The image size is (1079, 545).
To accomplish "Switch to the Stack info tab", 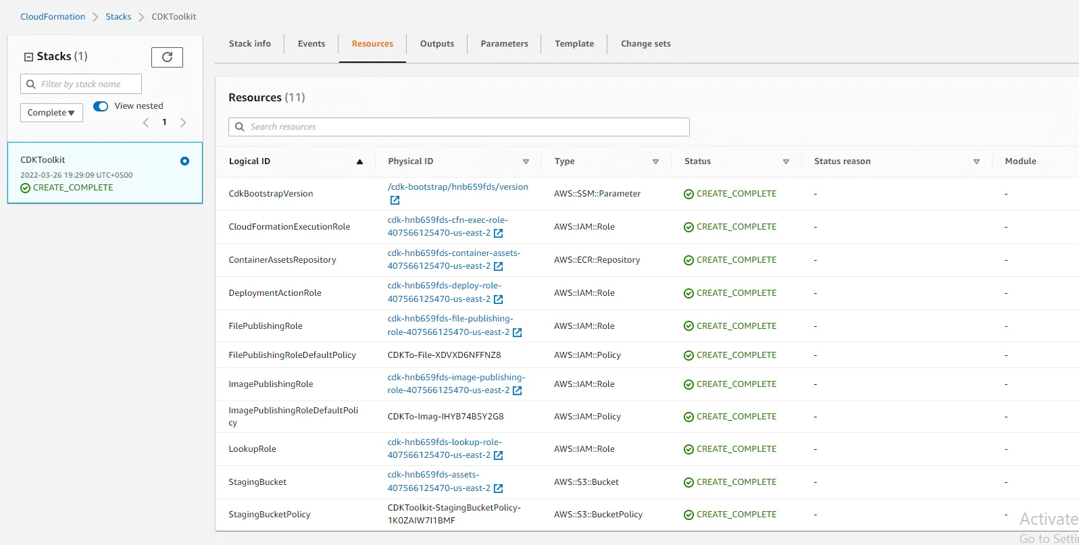I will tap(250, 44).
